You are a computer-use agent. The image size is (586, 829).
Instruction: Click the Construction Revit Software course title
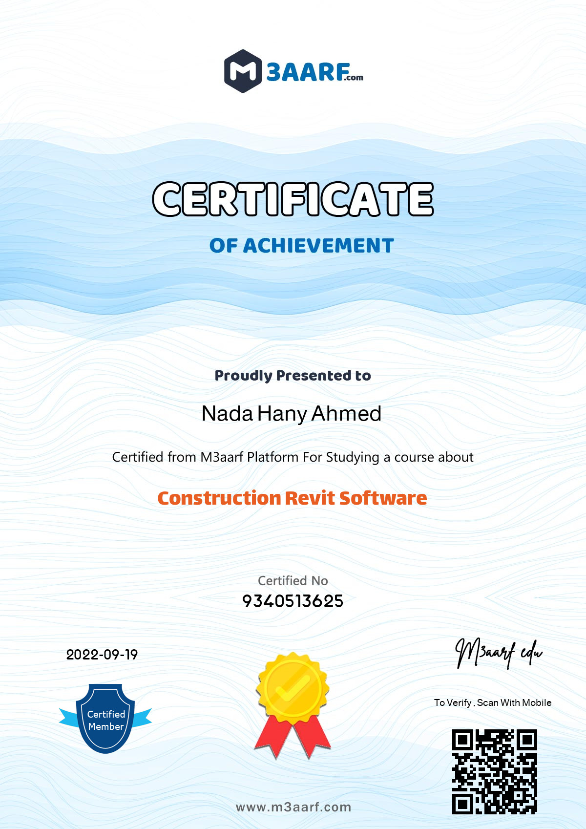292,498
